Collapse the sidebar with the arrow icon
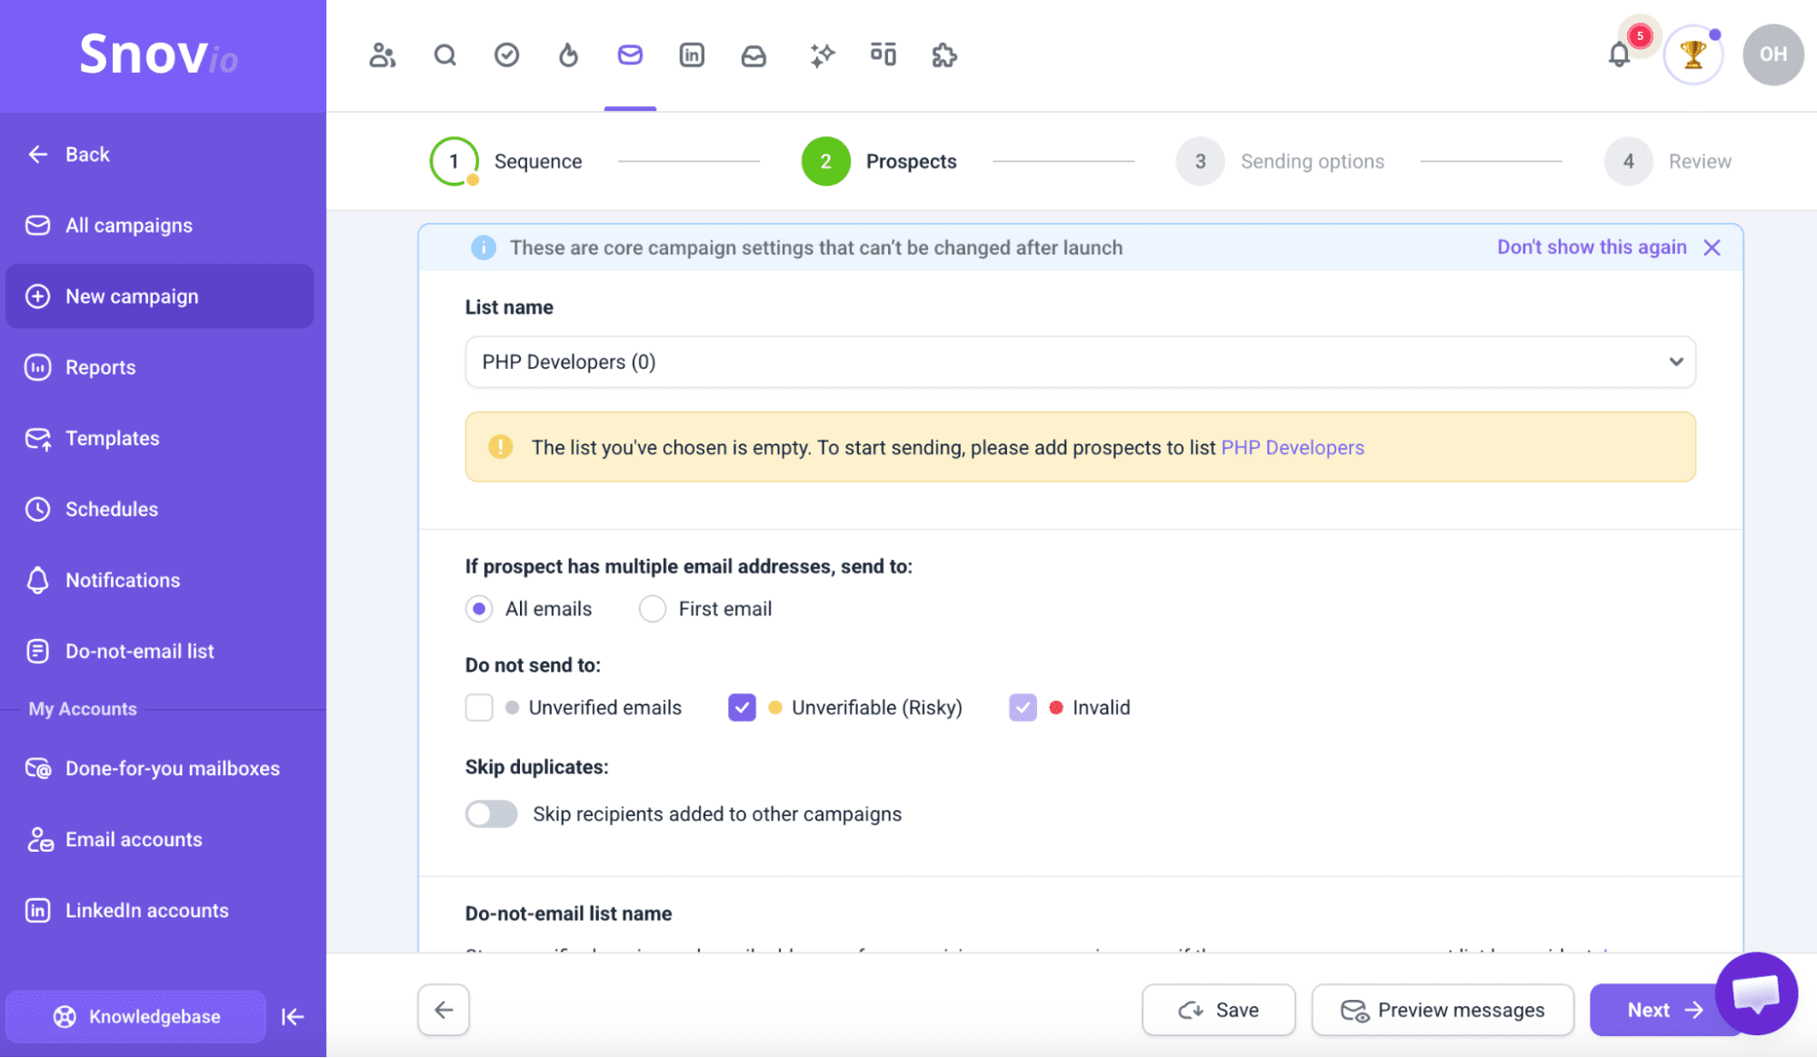This screenshot has height=1058, width=1817. pos(293,1016)
